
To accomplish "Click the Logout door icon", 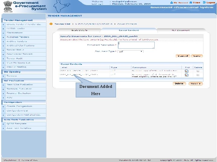I will (204, 2).
